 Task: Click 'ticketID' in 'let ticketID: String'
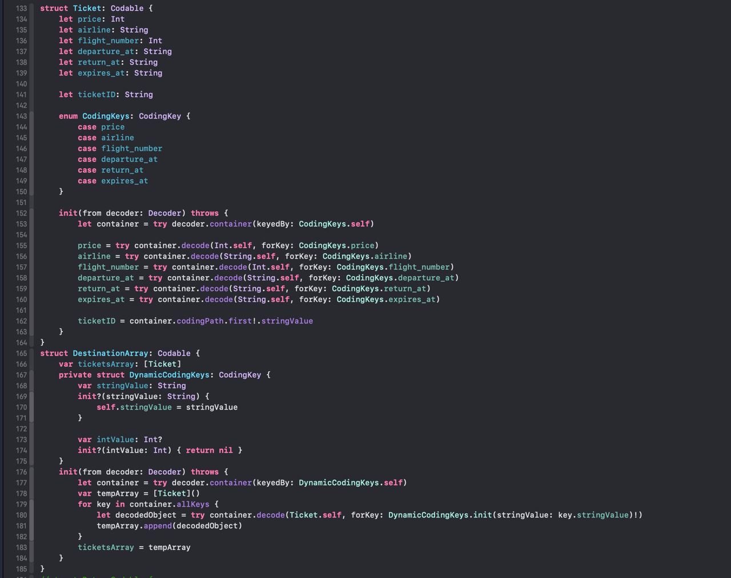point(97,95)
